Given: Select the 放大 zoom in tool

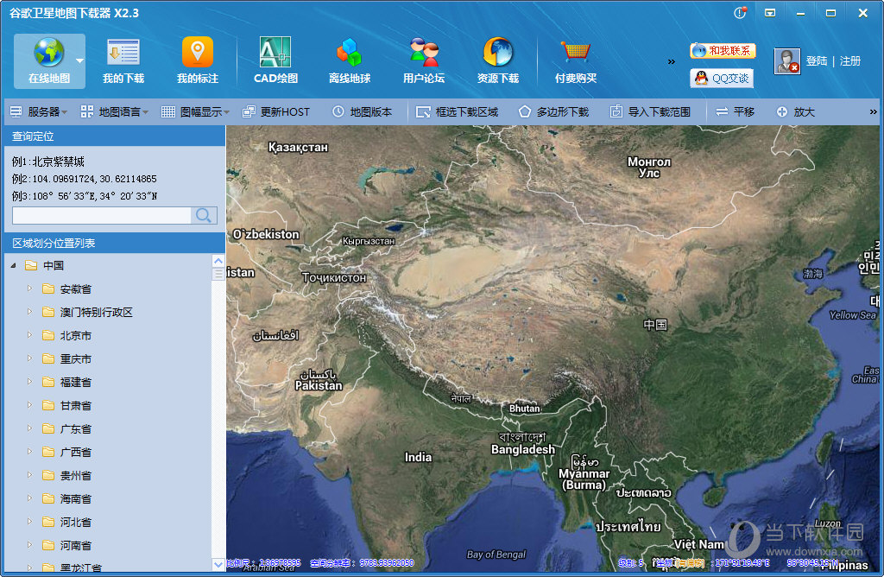Looking at the screenshot, I should [x=795, y=111].
